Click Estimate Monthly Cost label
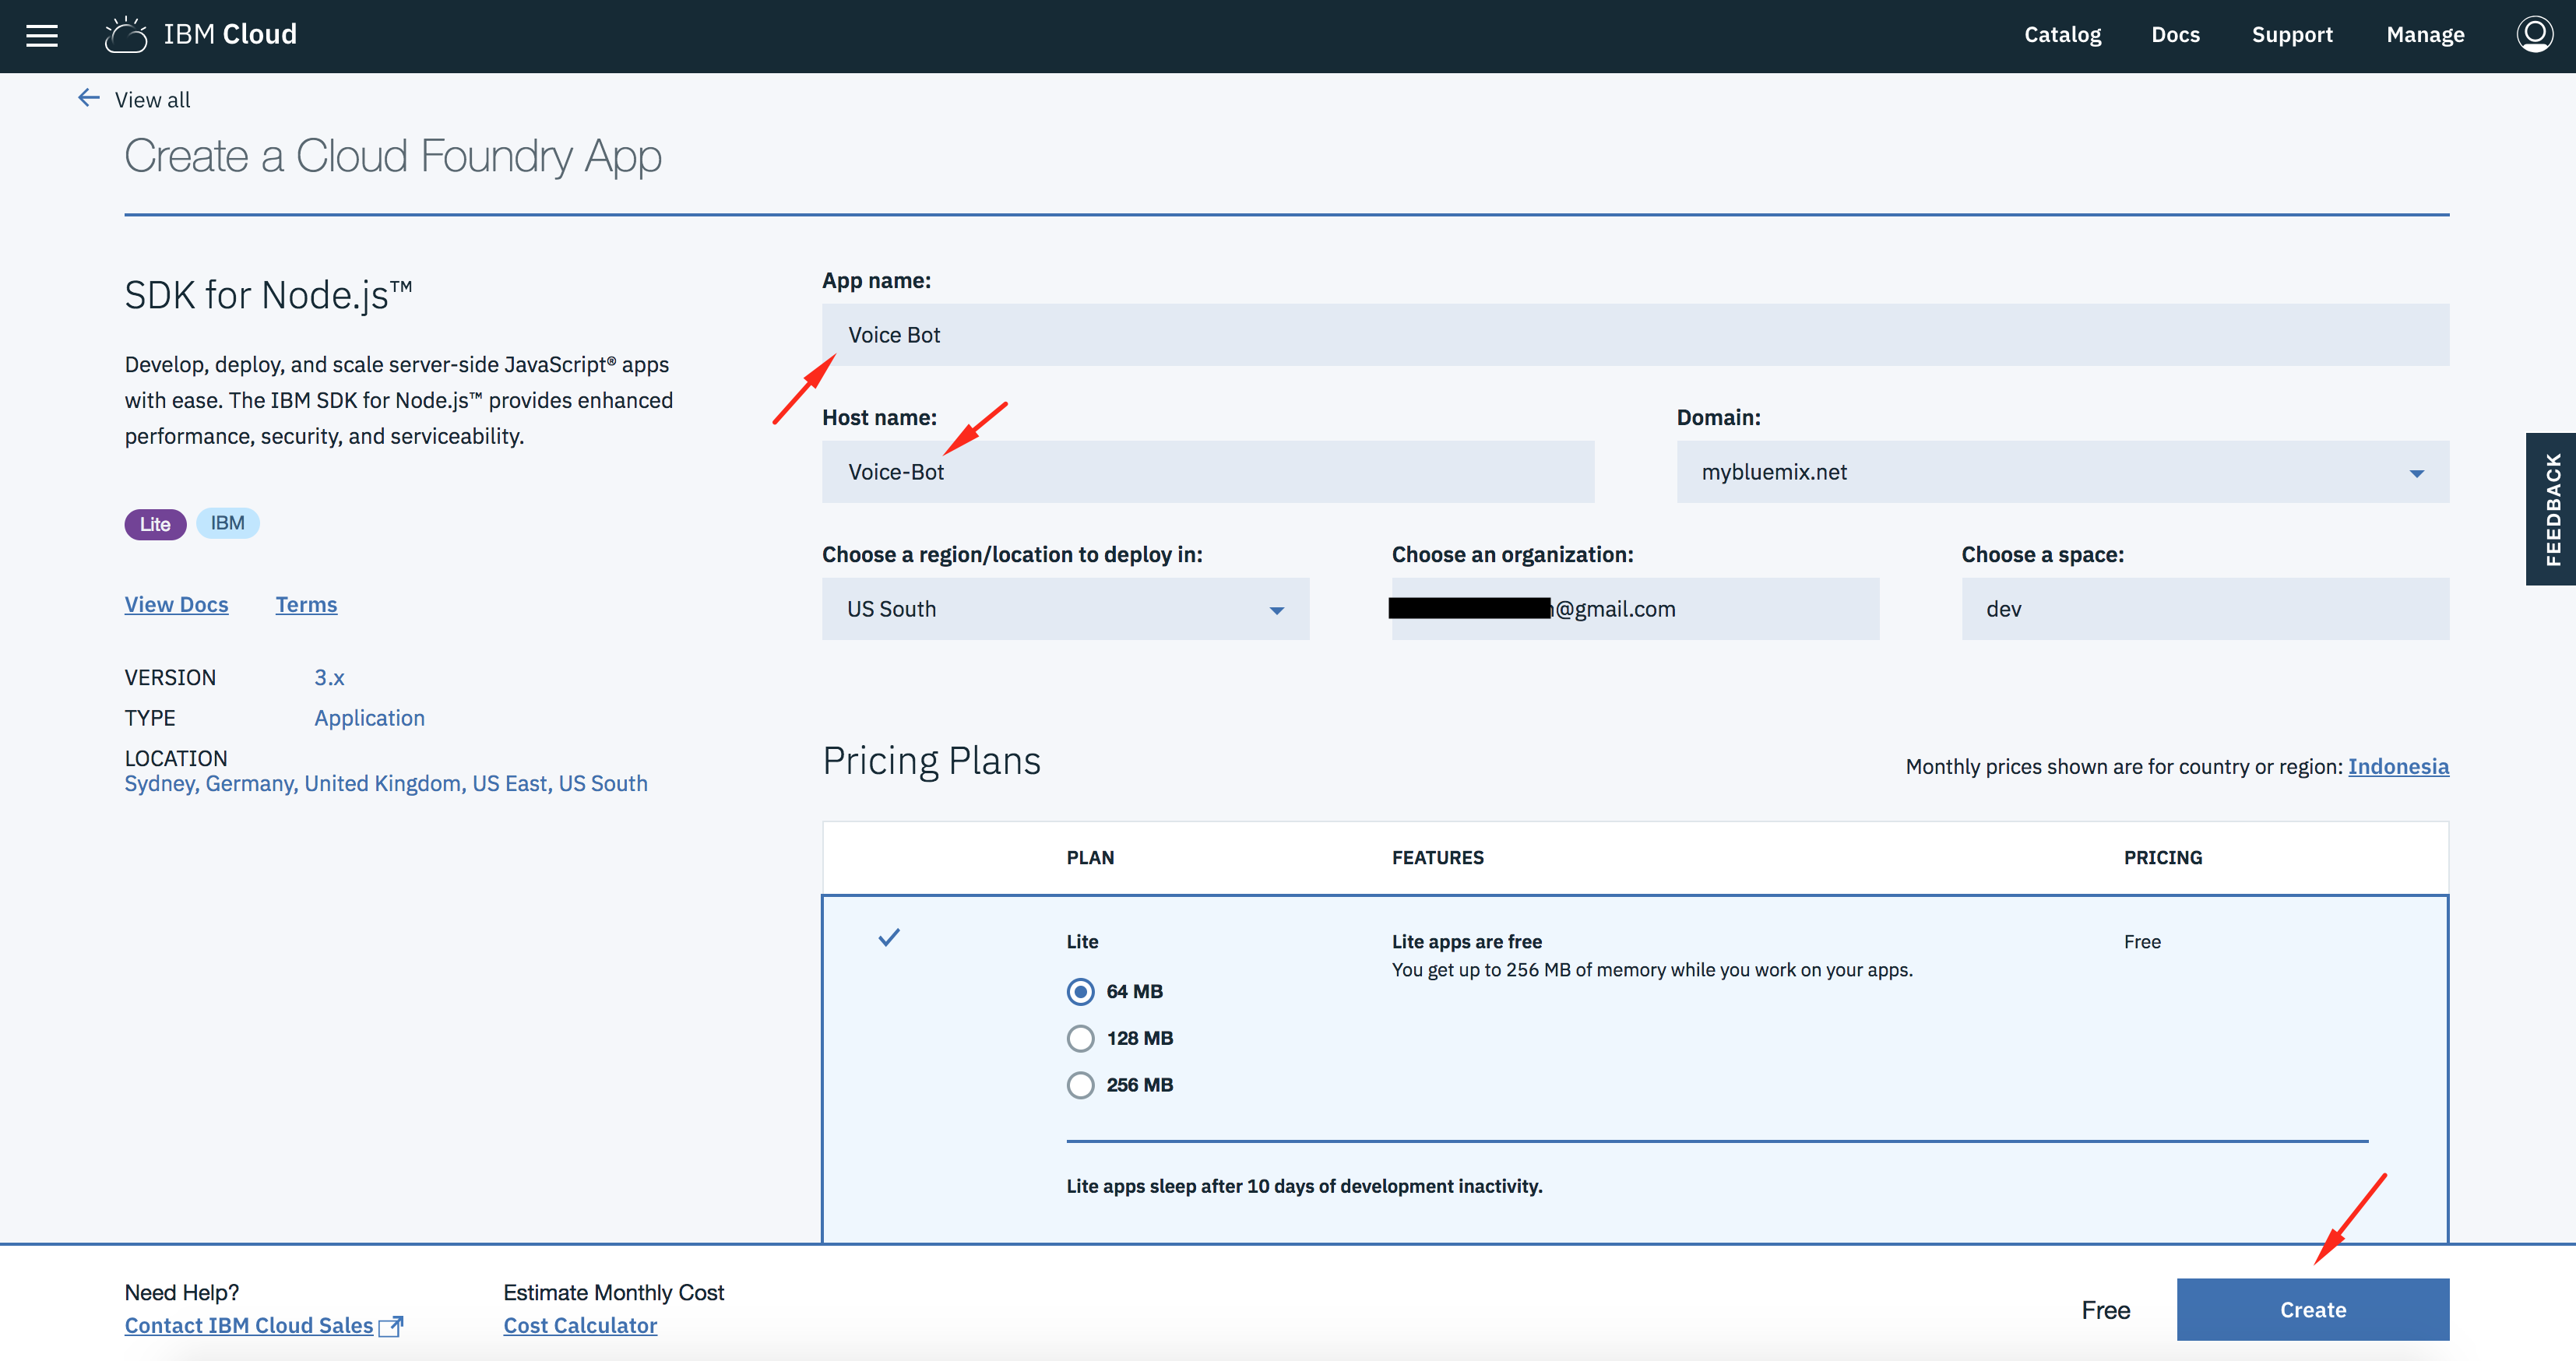Screen dimensions: 2576x1361 (613, 1293)
